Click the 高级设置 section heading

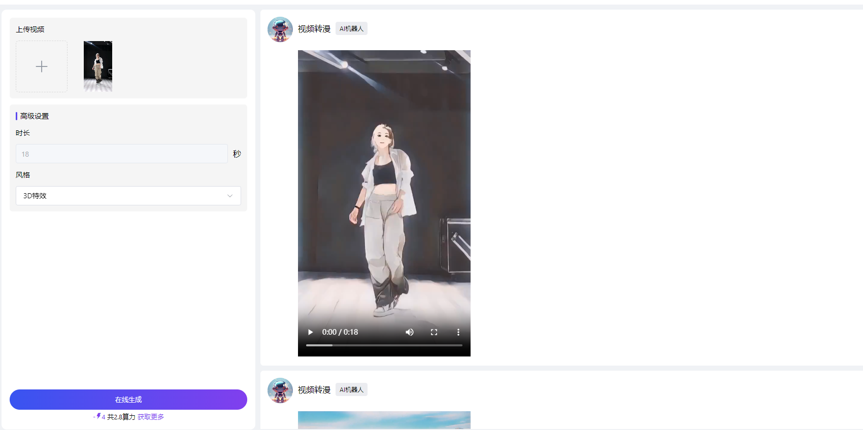tap(35, 116)
